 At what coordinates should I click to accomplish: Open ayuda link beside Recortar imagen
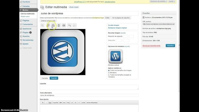click(x=123, y=33)
